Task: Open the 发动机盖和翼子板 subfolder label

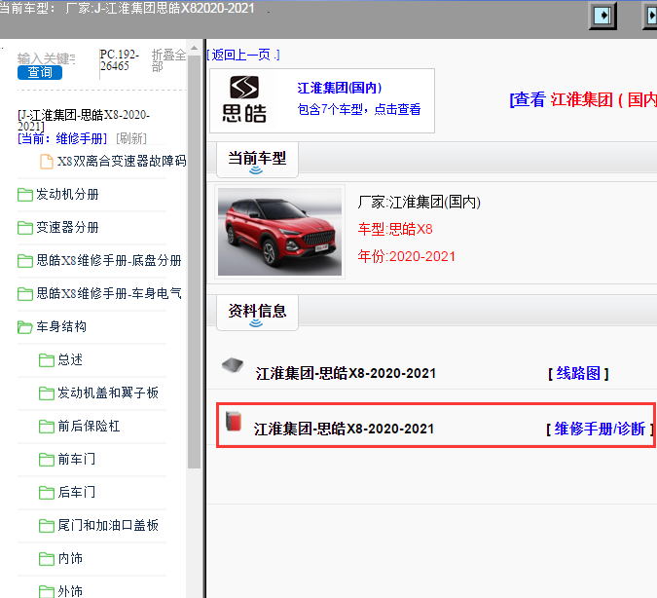Action: coord(108,392)
